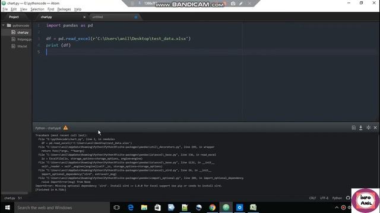Switch to the Atom taskbar icon

[226, 208]
